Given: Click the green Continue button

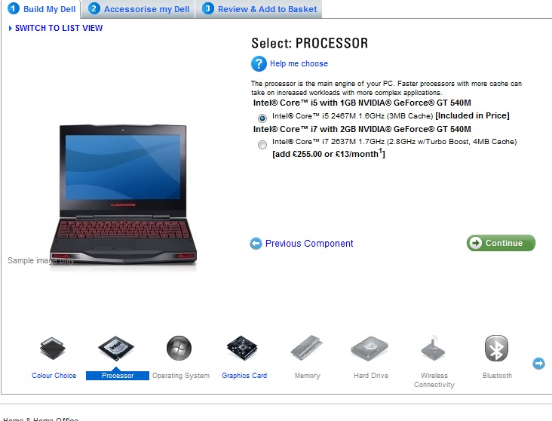Looking at the screenshot, I should pos(501,243).
